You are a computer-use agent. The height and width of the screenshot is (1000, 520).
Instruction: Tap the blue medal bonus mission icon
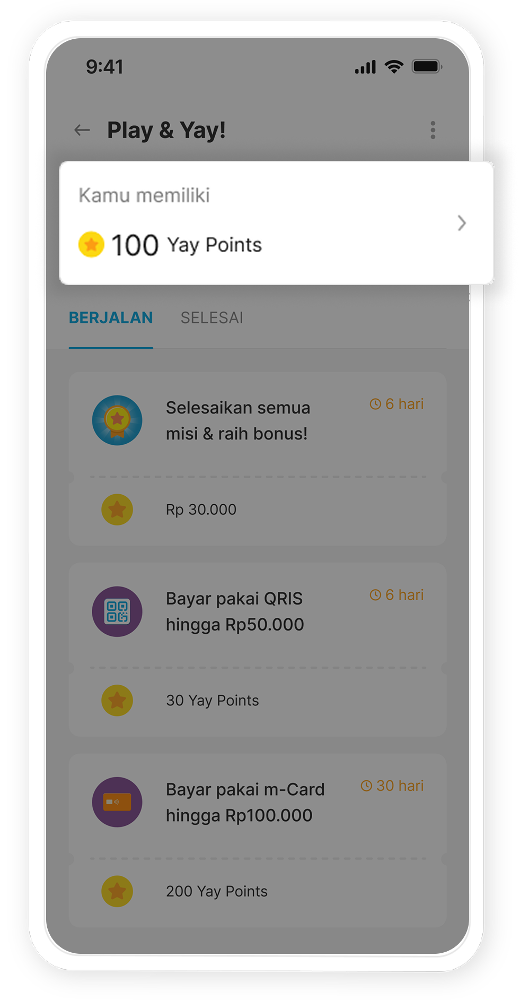click(x=117, y=420)
